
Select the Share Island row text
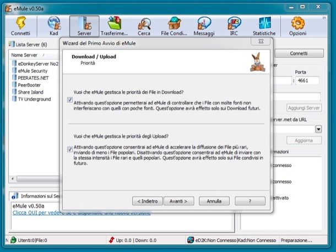31,92
